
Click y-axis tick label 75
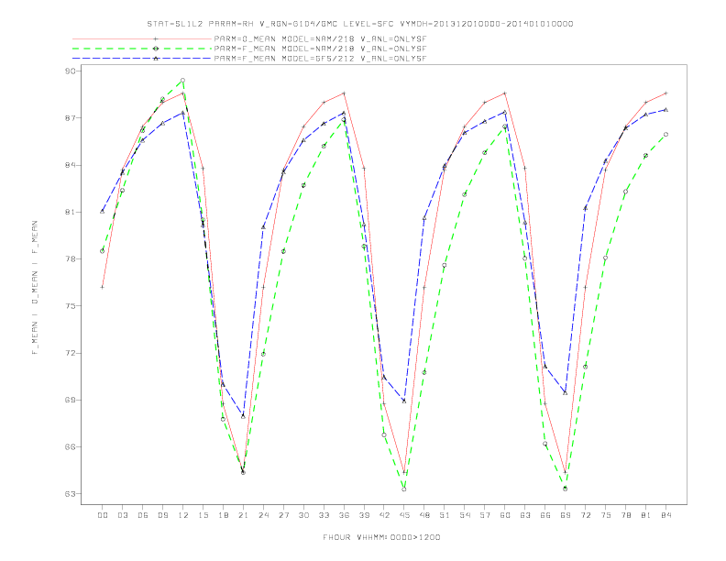(71, 306)
